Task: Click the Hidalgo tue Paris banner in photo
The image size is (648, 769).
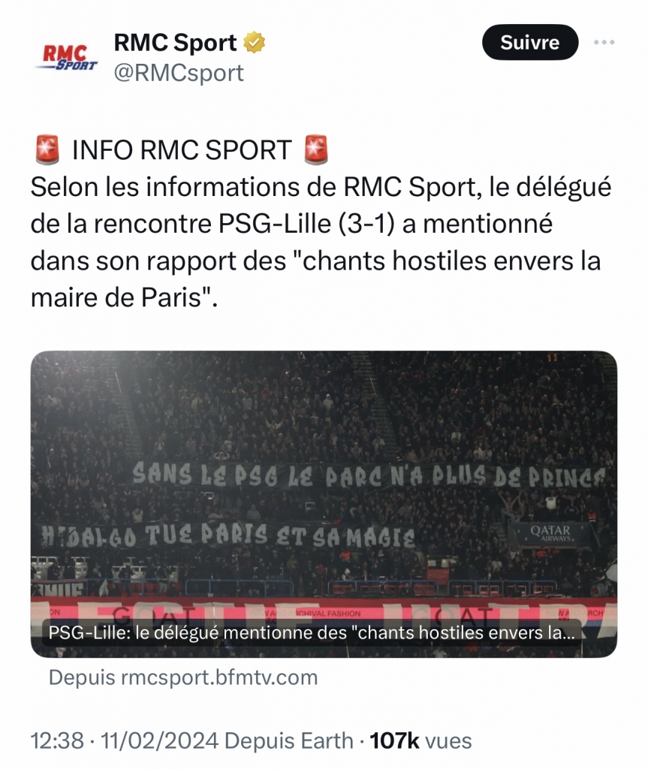Action: point(227,535)
